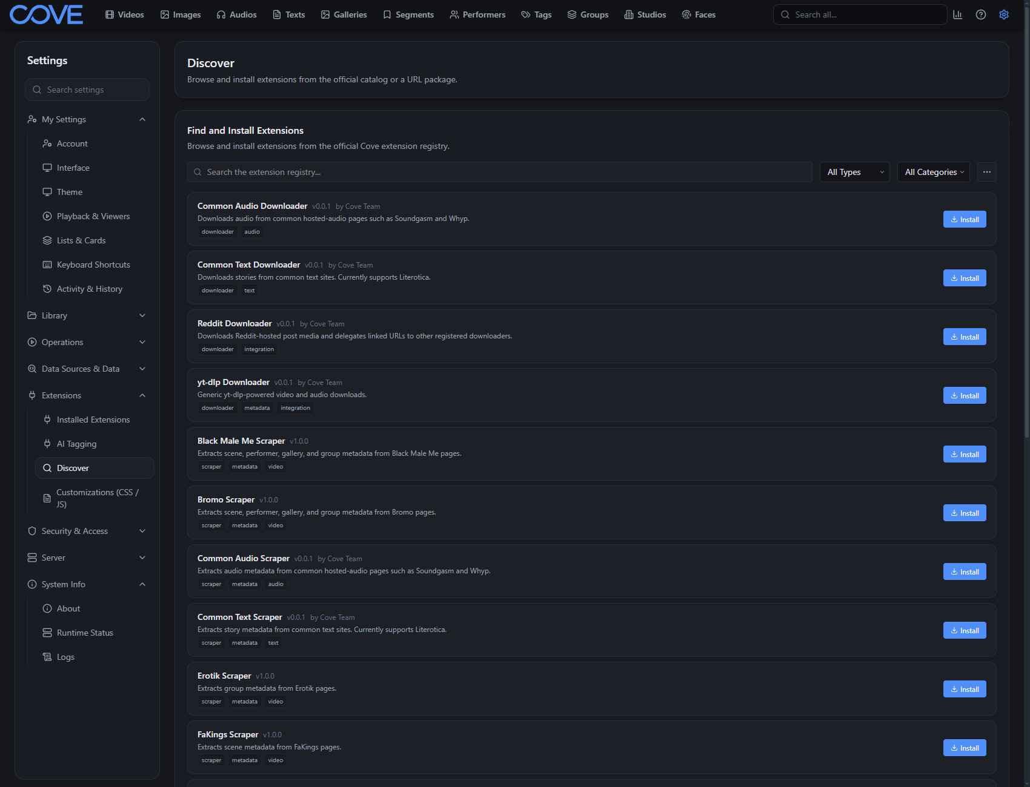The height and width of the screenshot is (787, 1030).
Task: Install FaKings Scraper extension
Action: (x=965, y=748)
